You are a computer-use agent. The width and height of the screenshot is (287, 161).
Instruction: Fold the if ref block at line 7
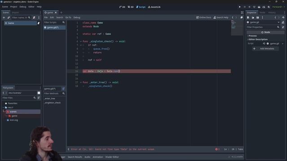[x=81, y=45]
